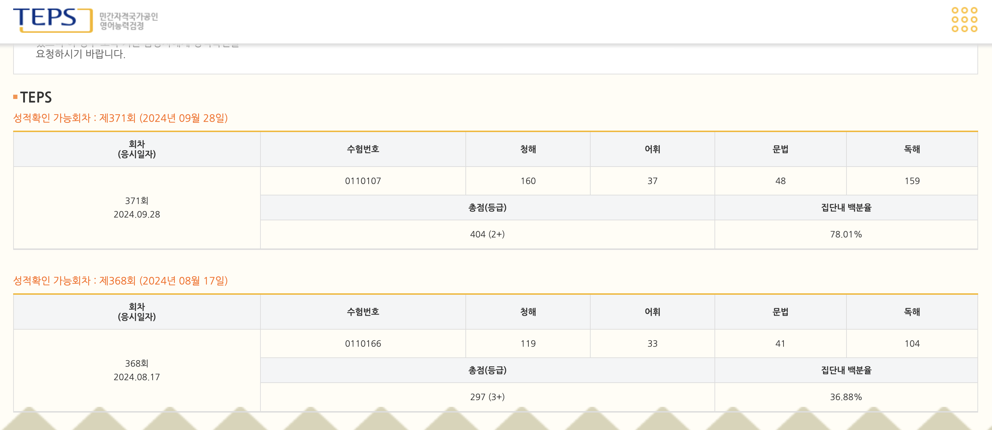Click the 수험번호 header in the 371회 table
This screenshot has height=430, width=992.
363,149
